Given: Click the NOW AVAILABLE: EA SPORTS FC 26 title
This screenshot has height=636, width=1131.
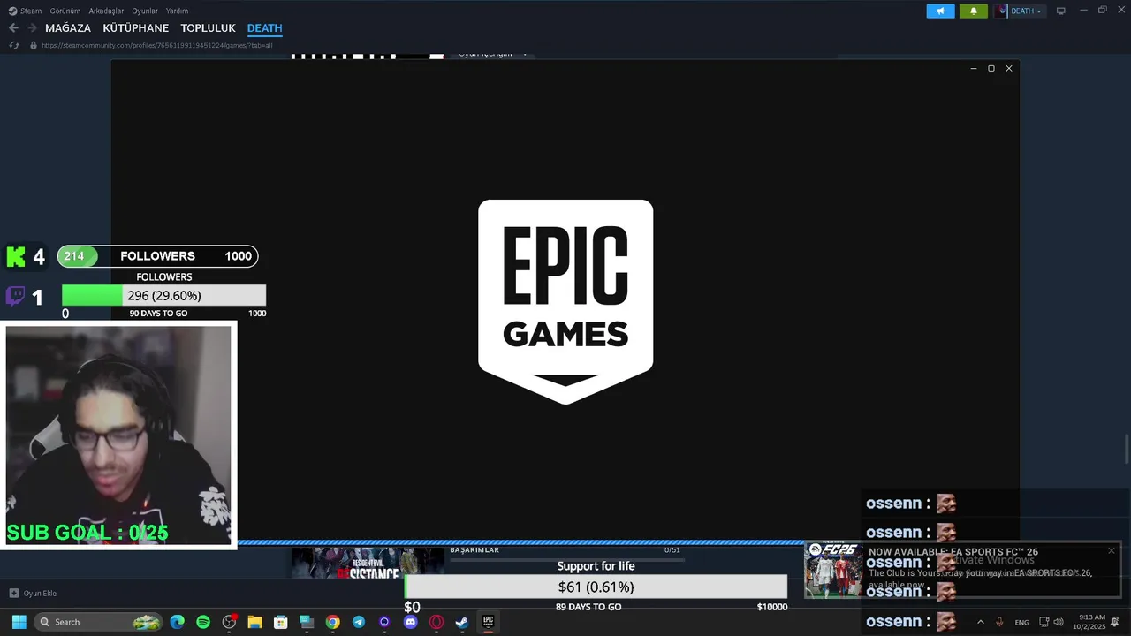Looking at the screenshot, I should (x=953, y=552).
